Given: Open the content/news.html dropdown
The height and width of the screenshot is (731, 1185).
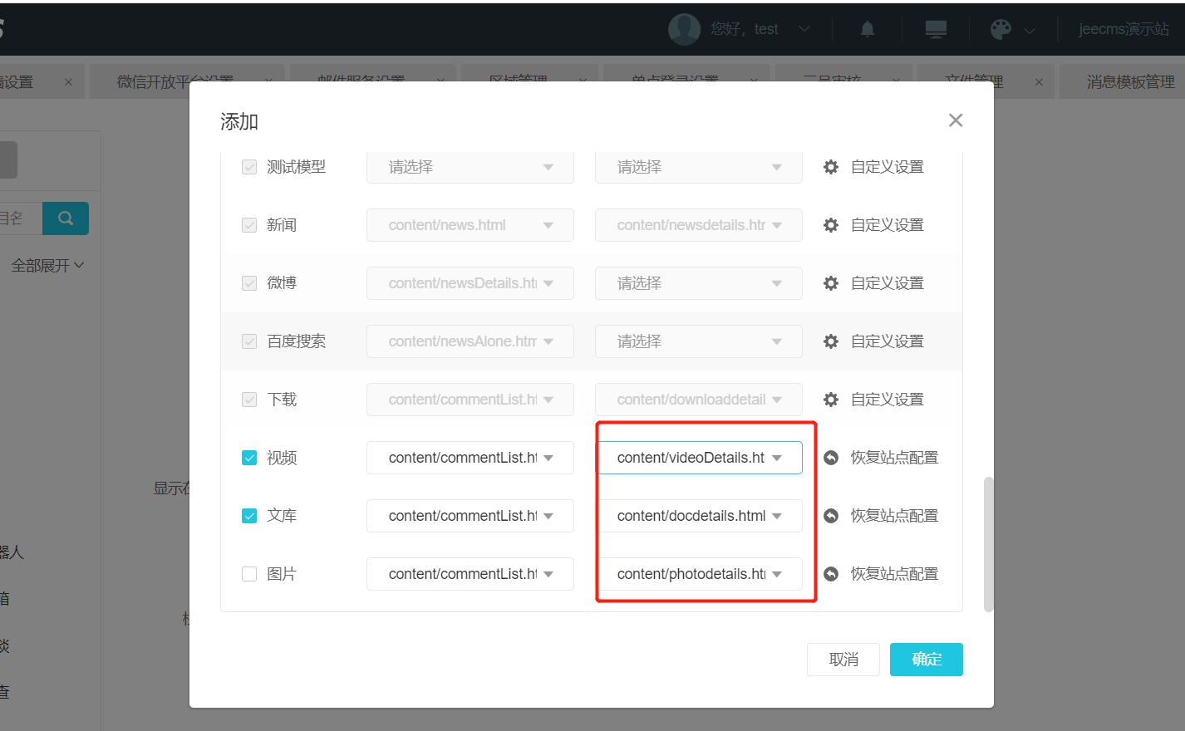Looking at the screenshot, I should coord(470,225).
